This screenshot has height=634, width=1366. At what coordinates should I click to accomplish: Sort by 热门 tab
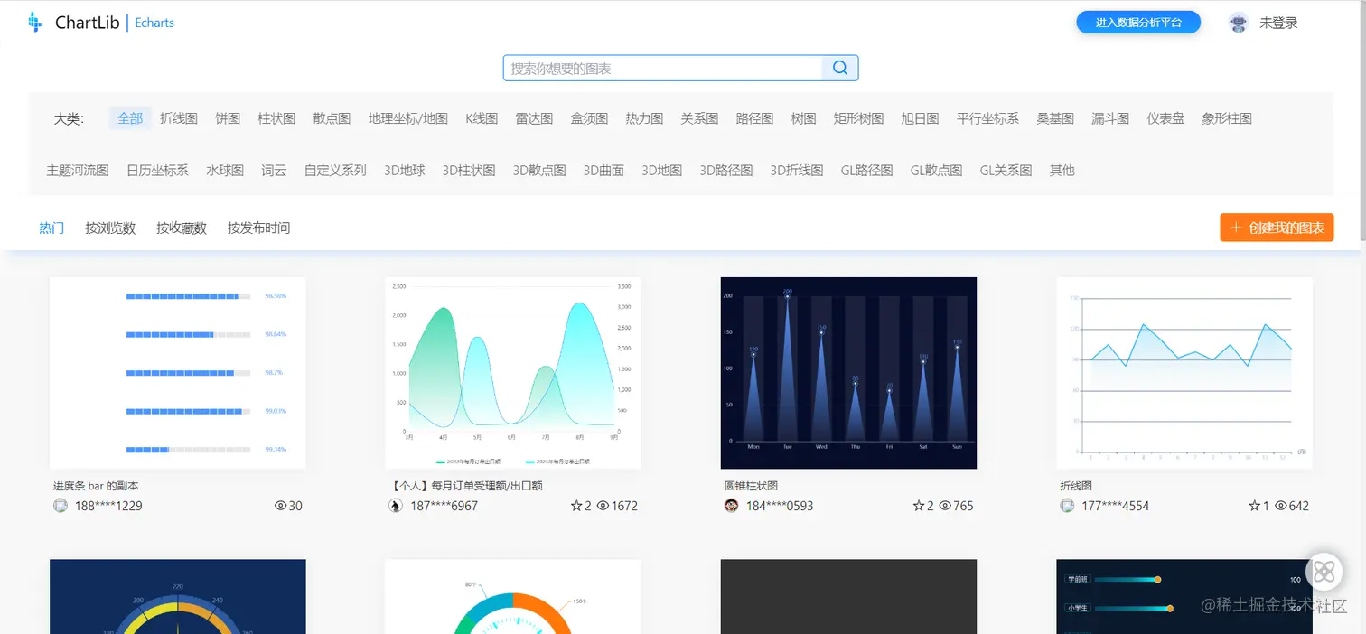pos(51,228)
